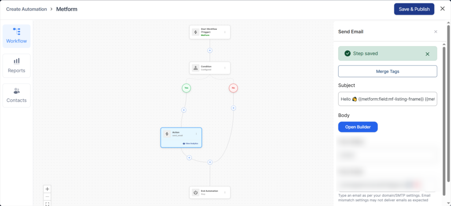This screenshot has width=451, height=206.
Task: Dismiss the Step saved notification
Action: click(427, 54)
